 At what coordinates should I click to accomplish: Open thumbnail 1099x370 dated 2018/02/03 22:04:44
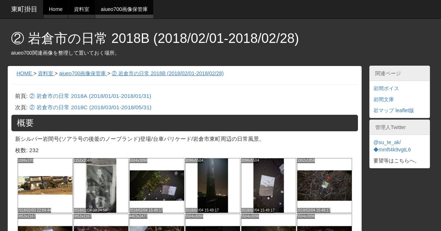(x=45, y=186)
